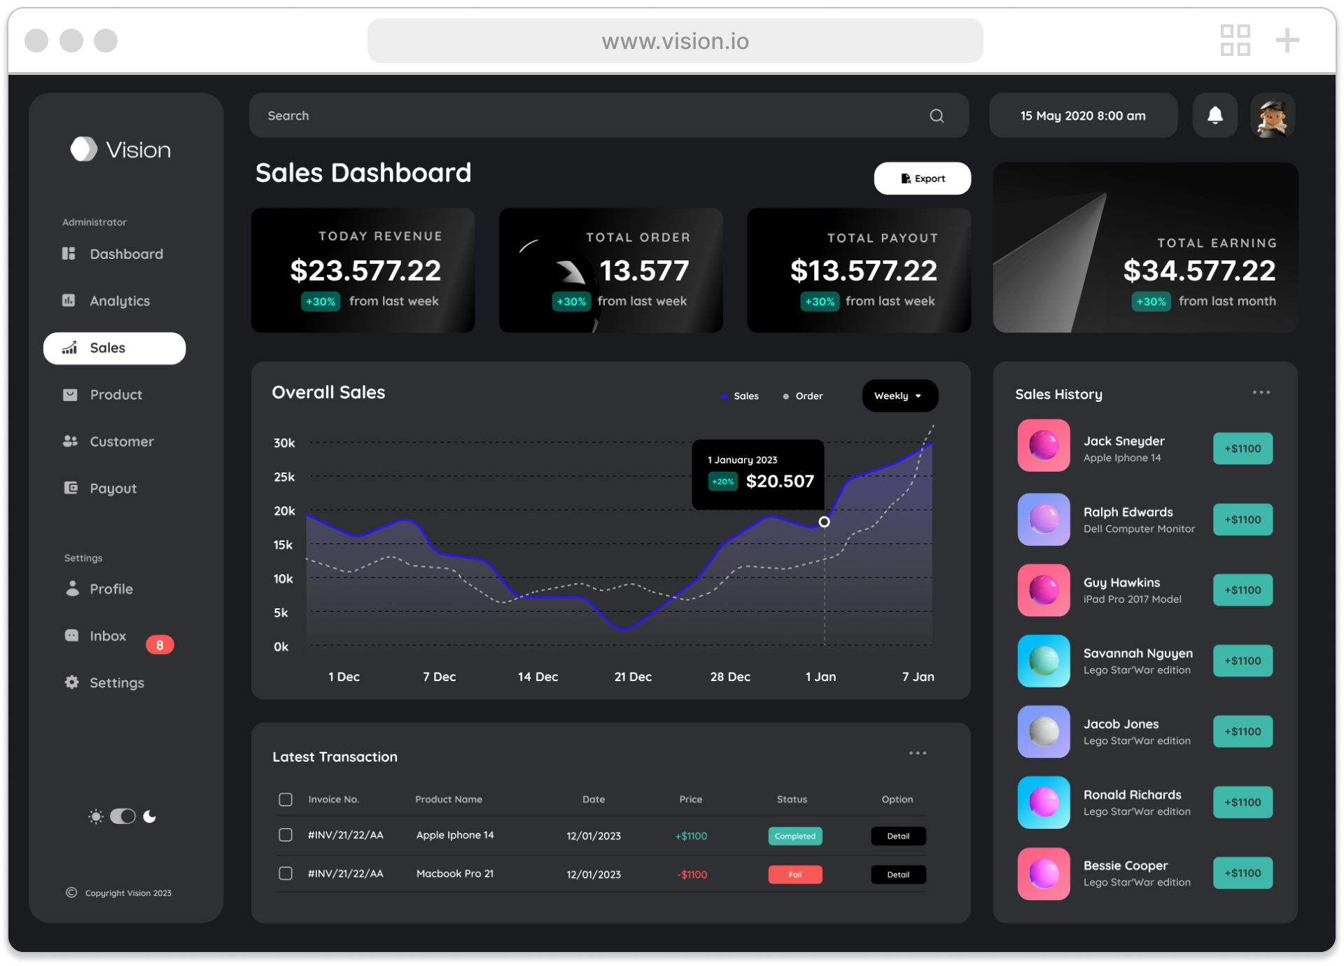Image resolution: width=1344 pixels, height=966 pixels.
Task: Open the user avatar profile picture
Action: click(x=1272, y=115)
